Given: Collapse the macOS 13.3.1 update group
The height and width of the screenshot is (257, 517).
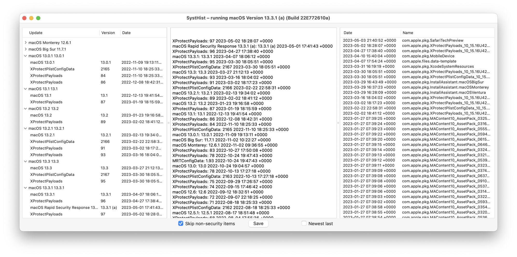Looking at the screenshot, I should click(25, 188).
